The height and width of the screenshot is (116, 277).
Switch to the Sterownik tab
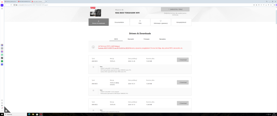click(x=131, y=39)
